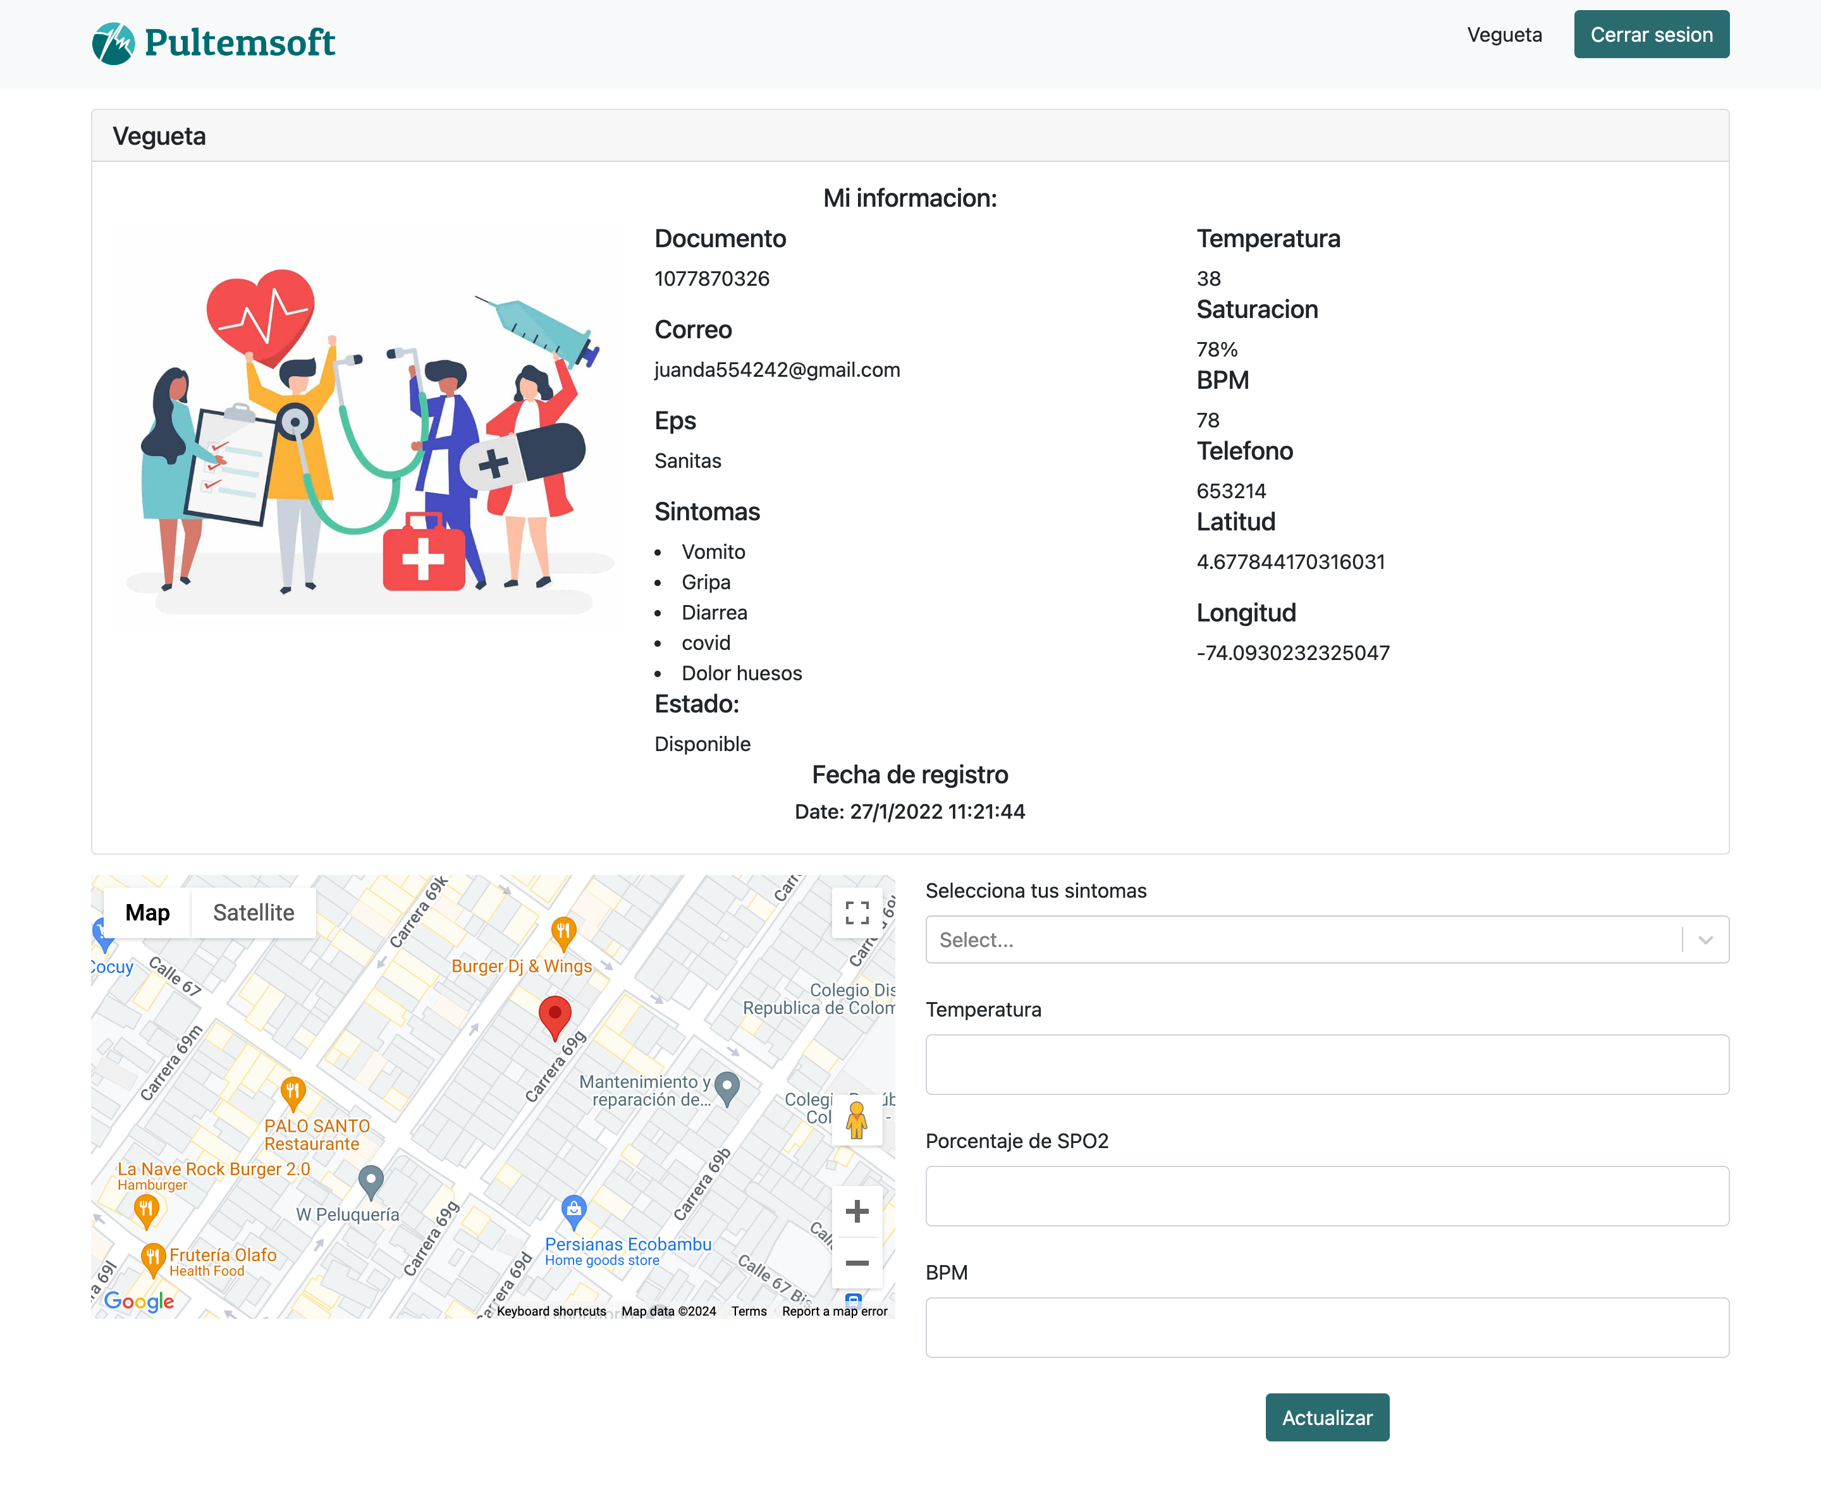Click the Diarrea symptom item

point(714,613)
